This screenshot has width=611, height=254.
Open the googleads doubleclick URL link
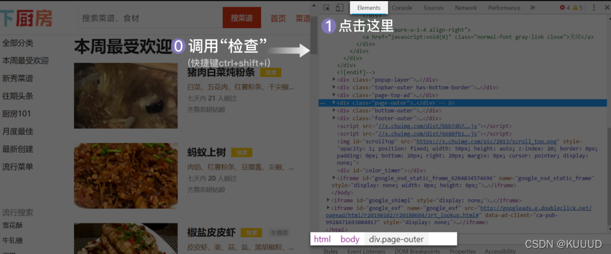[459, 211]
